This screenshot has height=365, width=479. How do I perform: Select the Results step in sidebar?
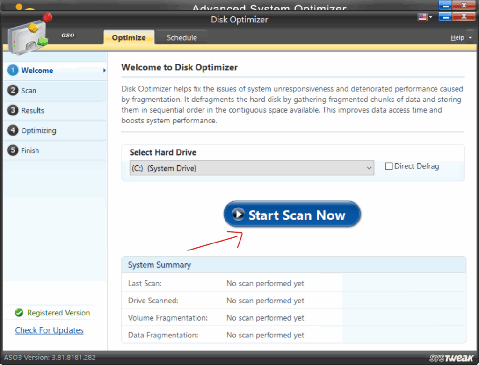point(56,110)
